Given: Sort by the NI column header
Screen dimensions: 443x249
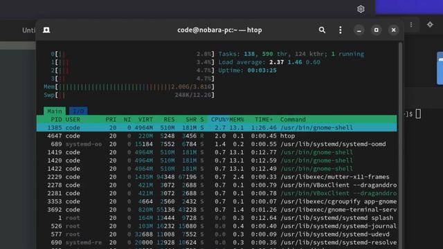Looking at the screenshot, I should click(127, 120).
